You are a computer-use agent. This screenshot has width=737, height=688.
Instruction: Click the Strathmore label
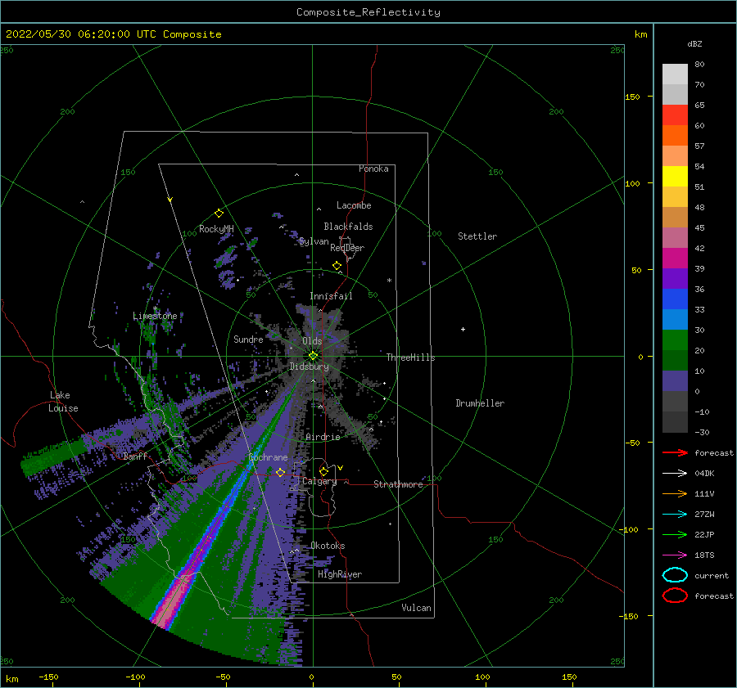(x=398, y=484)
